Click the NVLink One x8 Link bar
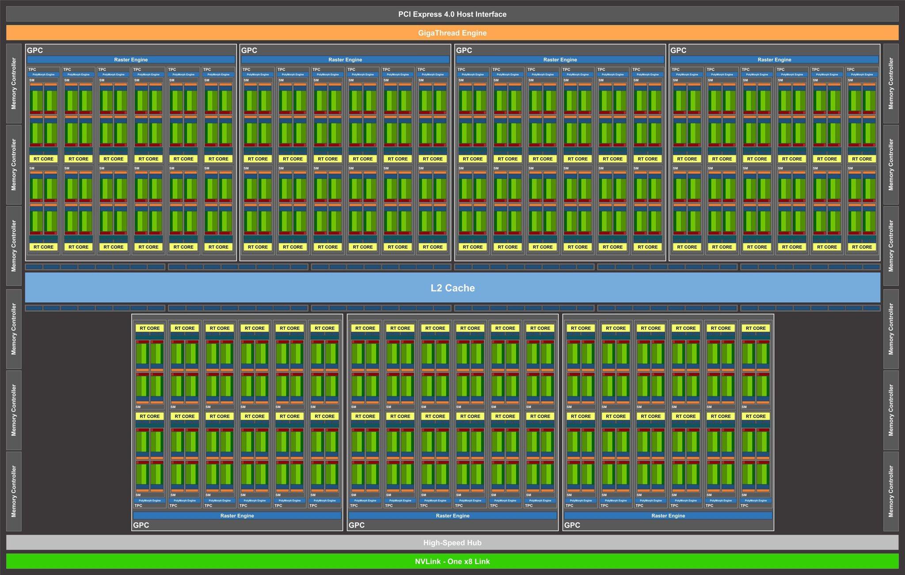Image resolution: width=905 pixels, height=575 pixels. (x=452, y=567)
